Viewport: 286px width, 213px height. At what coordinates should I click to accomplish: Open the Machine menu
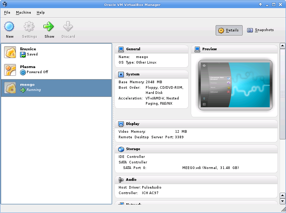pyautogui.click(x=23, y=13)
